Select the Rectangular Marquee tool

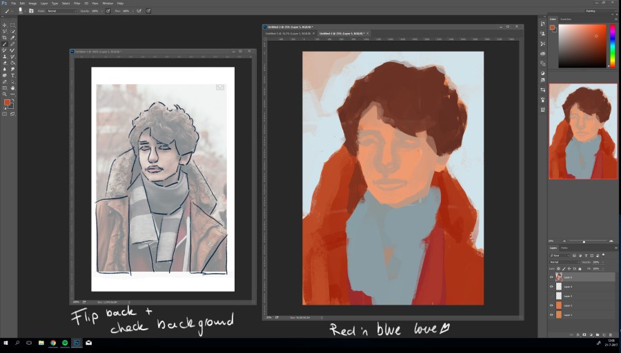tap(12, 25)
